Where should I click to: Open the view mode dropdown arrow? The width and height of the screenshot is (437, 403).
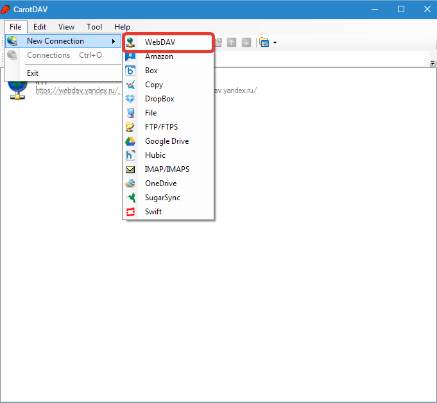pos(275,42)
